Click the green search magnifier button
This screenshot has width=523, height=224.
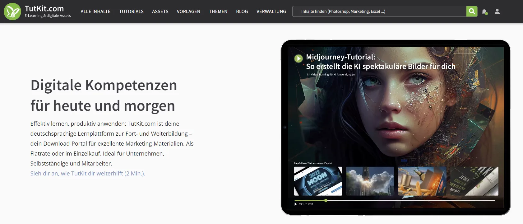tap(472, 12)
